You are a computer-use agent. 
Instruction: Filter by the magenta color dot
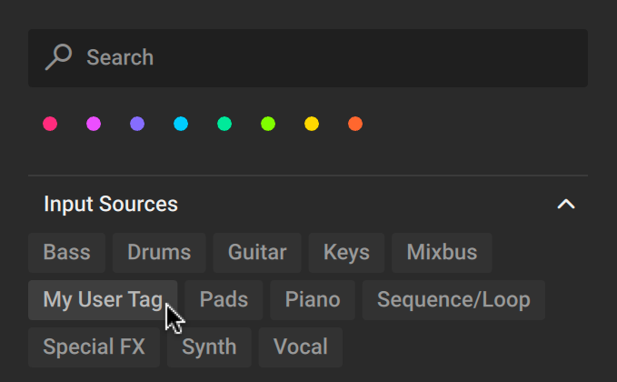pos(94,124)
